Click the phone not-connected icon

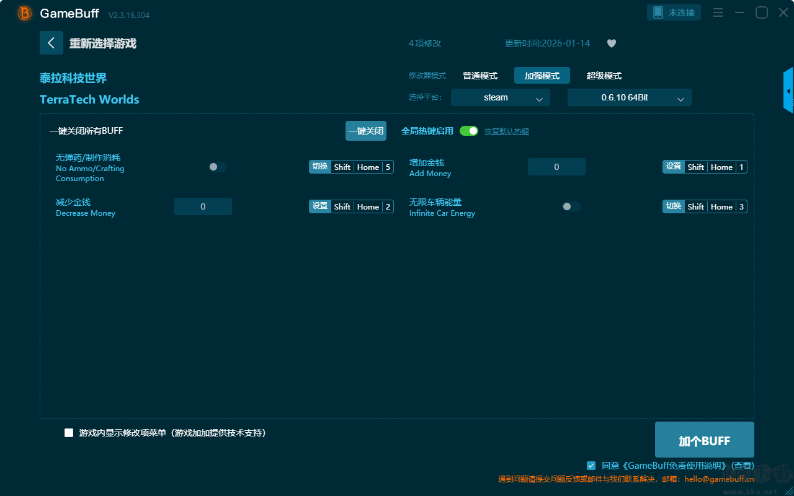658,12
